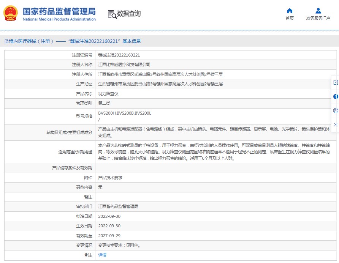
Task: Open help via the question mark icon
Action: coord(335,96)
